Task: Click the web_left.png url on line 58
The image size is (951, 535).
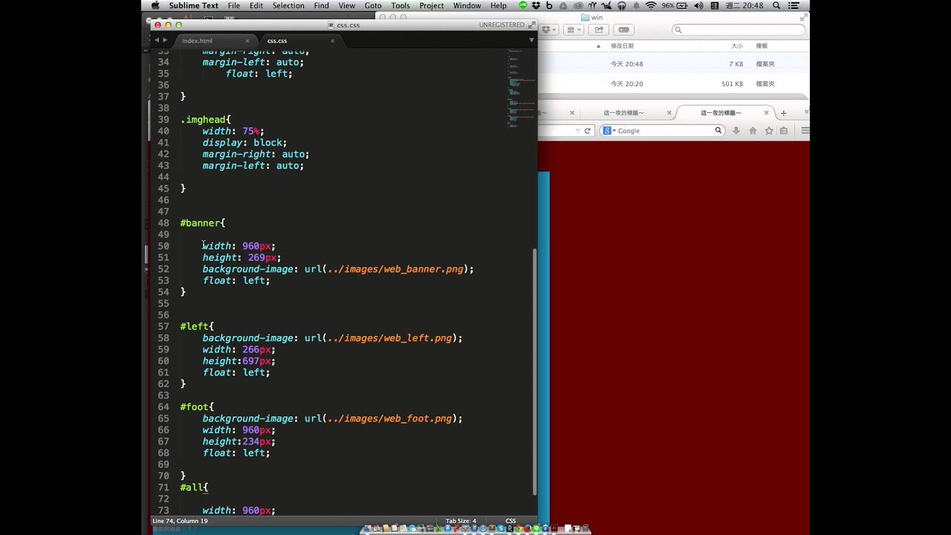Action: pos(389,338)
